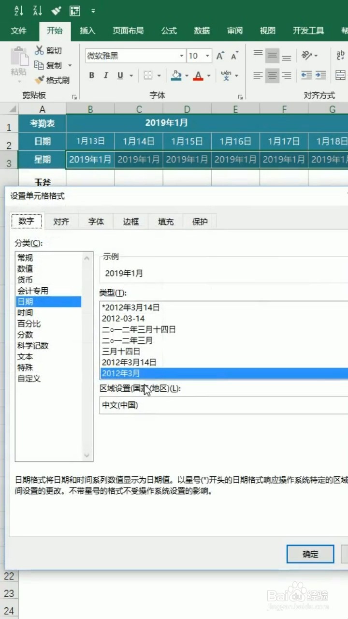Toggle Underline formatting
The height and width of the screenshot is (619, 348).
coord(119,75)
